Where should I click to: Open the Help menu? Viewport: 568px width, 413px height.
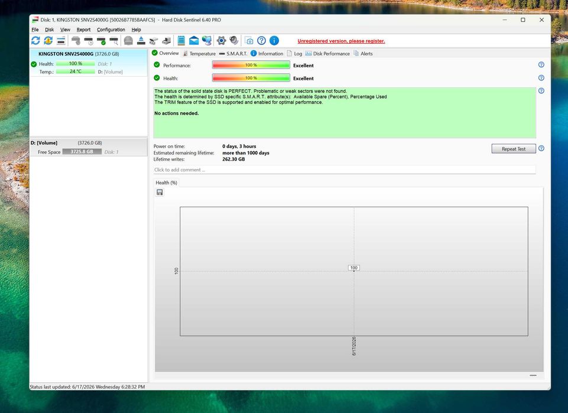click(136, 30)
